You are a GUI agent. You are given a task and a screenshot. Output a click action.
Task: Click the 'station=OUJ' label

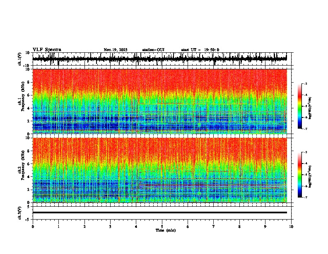(x=153, y=50)
